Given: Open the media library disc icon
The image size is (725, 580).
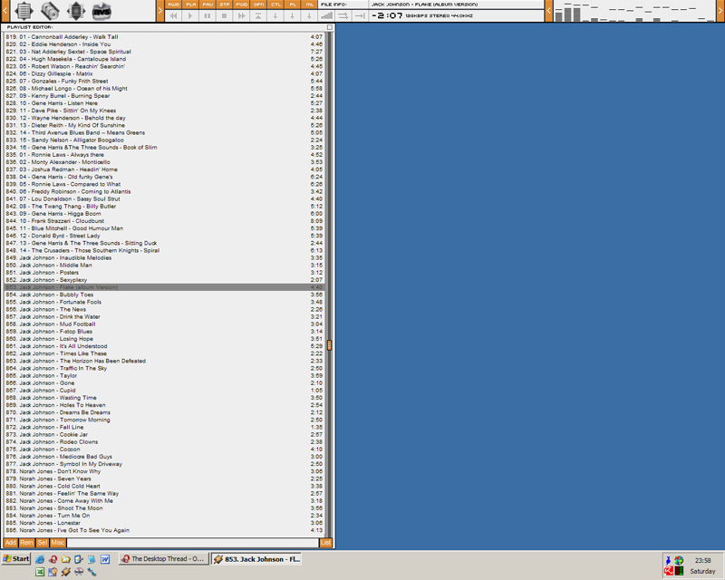Looking at the screenshot, I should point(51,11).
